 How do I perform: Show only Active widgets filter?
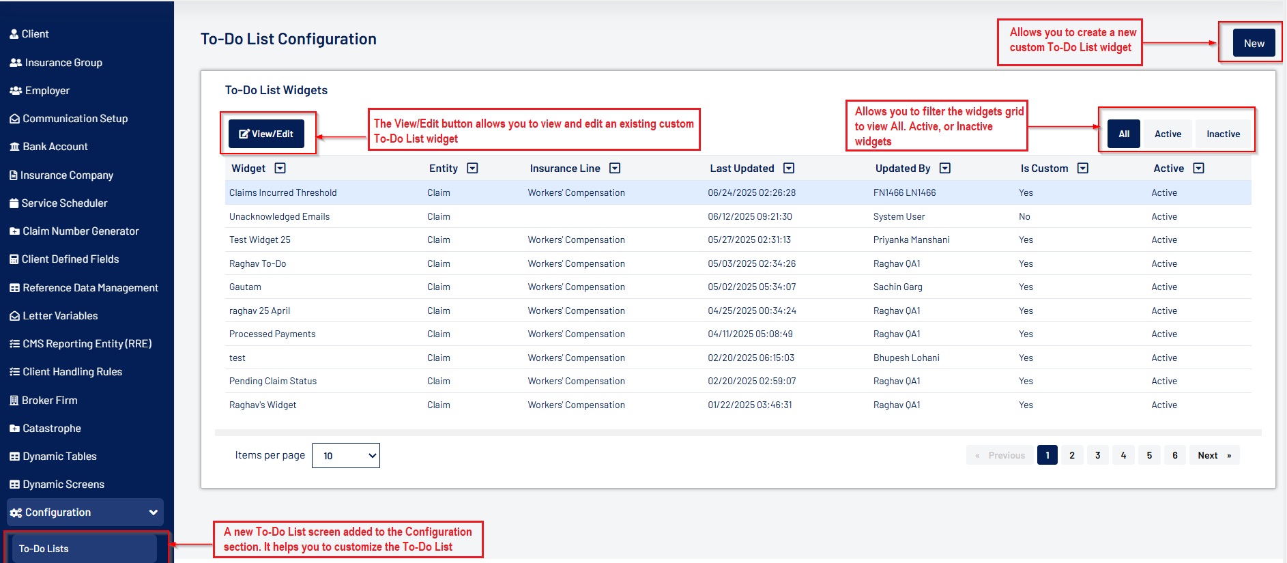coord(1168,134)
